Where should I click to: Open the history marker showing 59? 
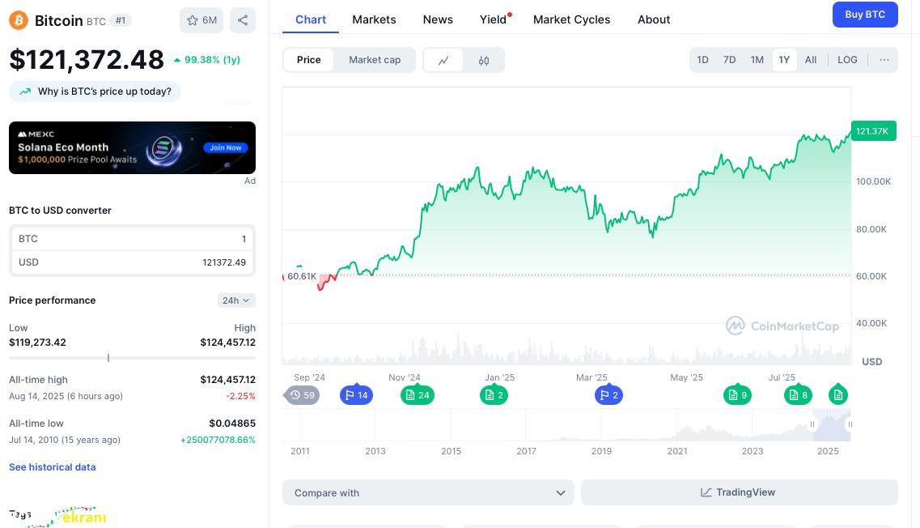302,395
